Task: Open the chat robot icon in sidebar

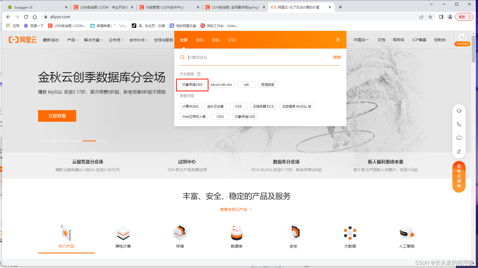Action: 459,138
